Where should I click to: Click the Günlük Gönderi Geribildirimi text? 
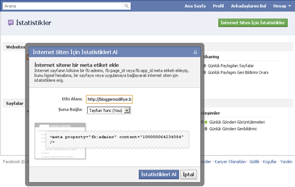coord(233,129)
